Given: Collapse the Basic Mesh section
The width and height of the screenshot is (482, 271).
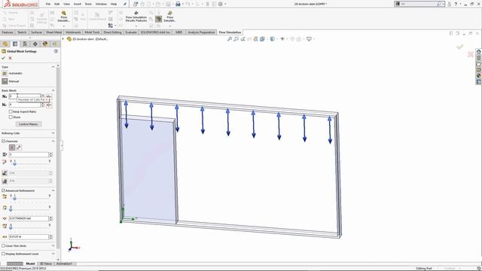Looking at the screenshot, I should [53, 90].
